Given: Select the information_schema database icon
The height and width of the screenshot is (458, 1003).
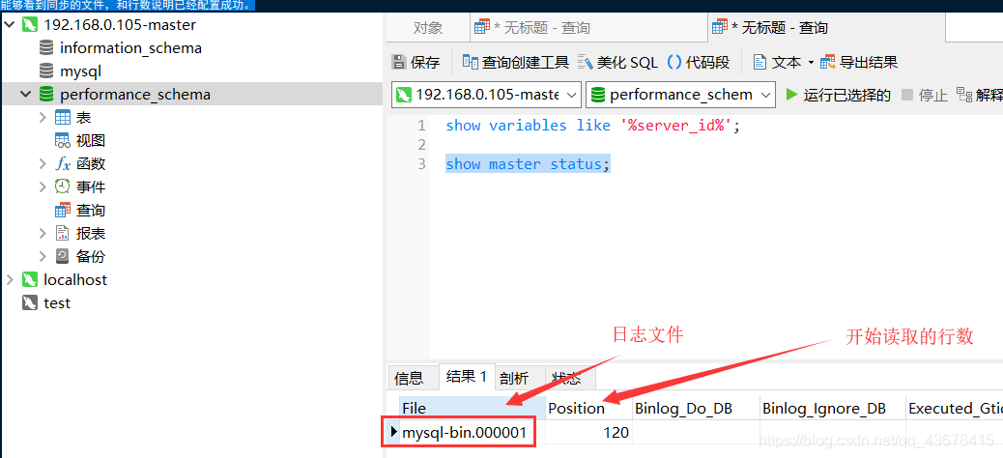Looking at the screenshot, I should click(x=46, y=48).
